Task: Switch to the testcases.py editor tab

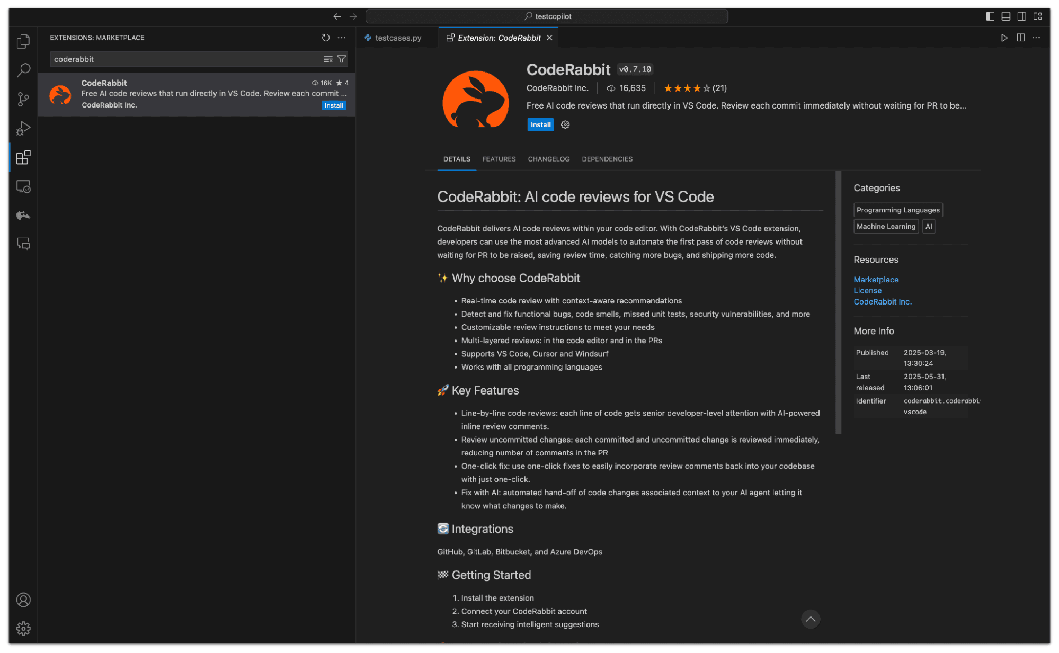Action: (397, 38)
